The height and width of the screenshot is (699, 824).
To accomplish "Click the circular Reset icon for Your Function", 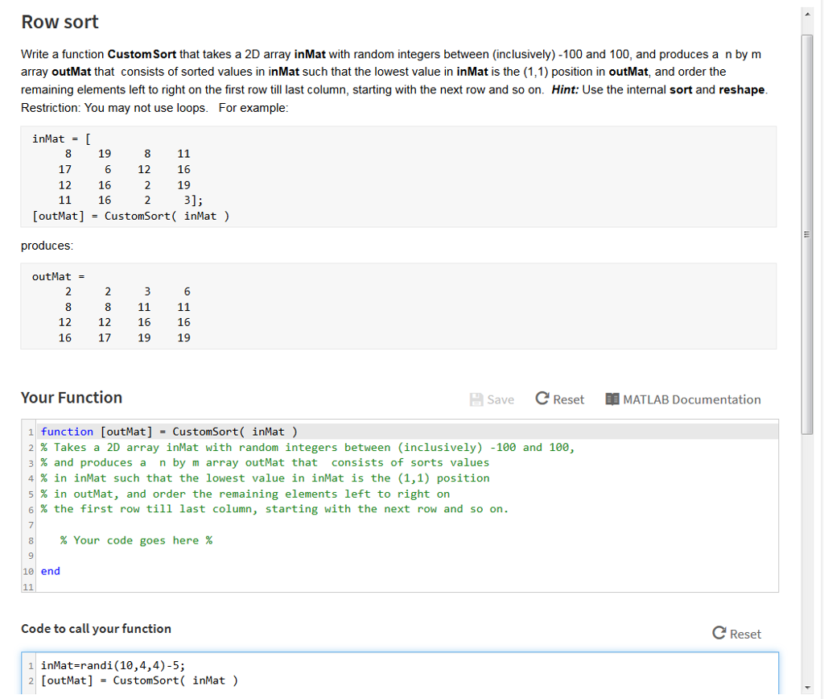I will [541, 399].
